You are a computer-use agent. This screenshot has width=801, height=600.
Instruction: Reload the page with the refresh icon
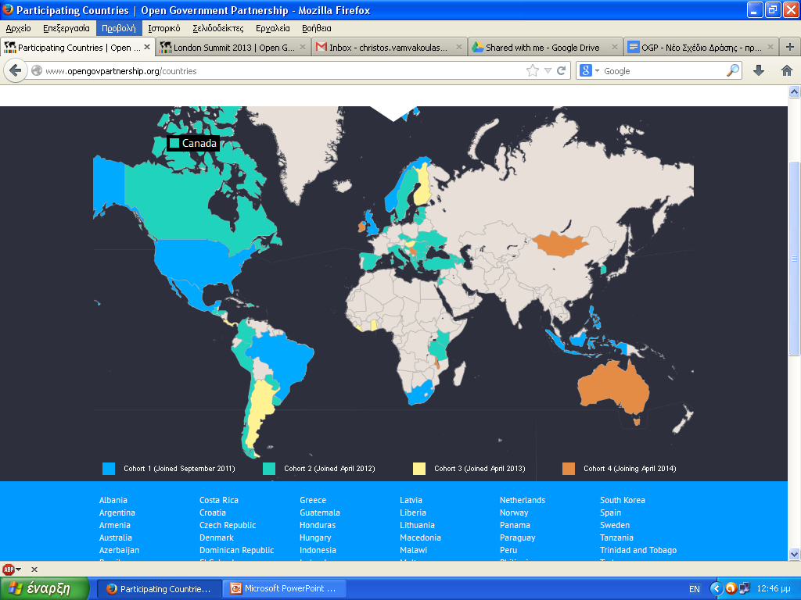(561, 71)
